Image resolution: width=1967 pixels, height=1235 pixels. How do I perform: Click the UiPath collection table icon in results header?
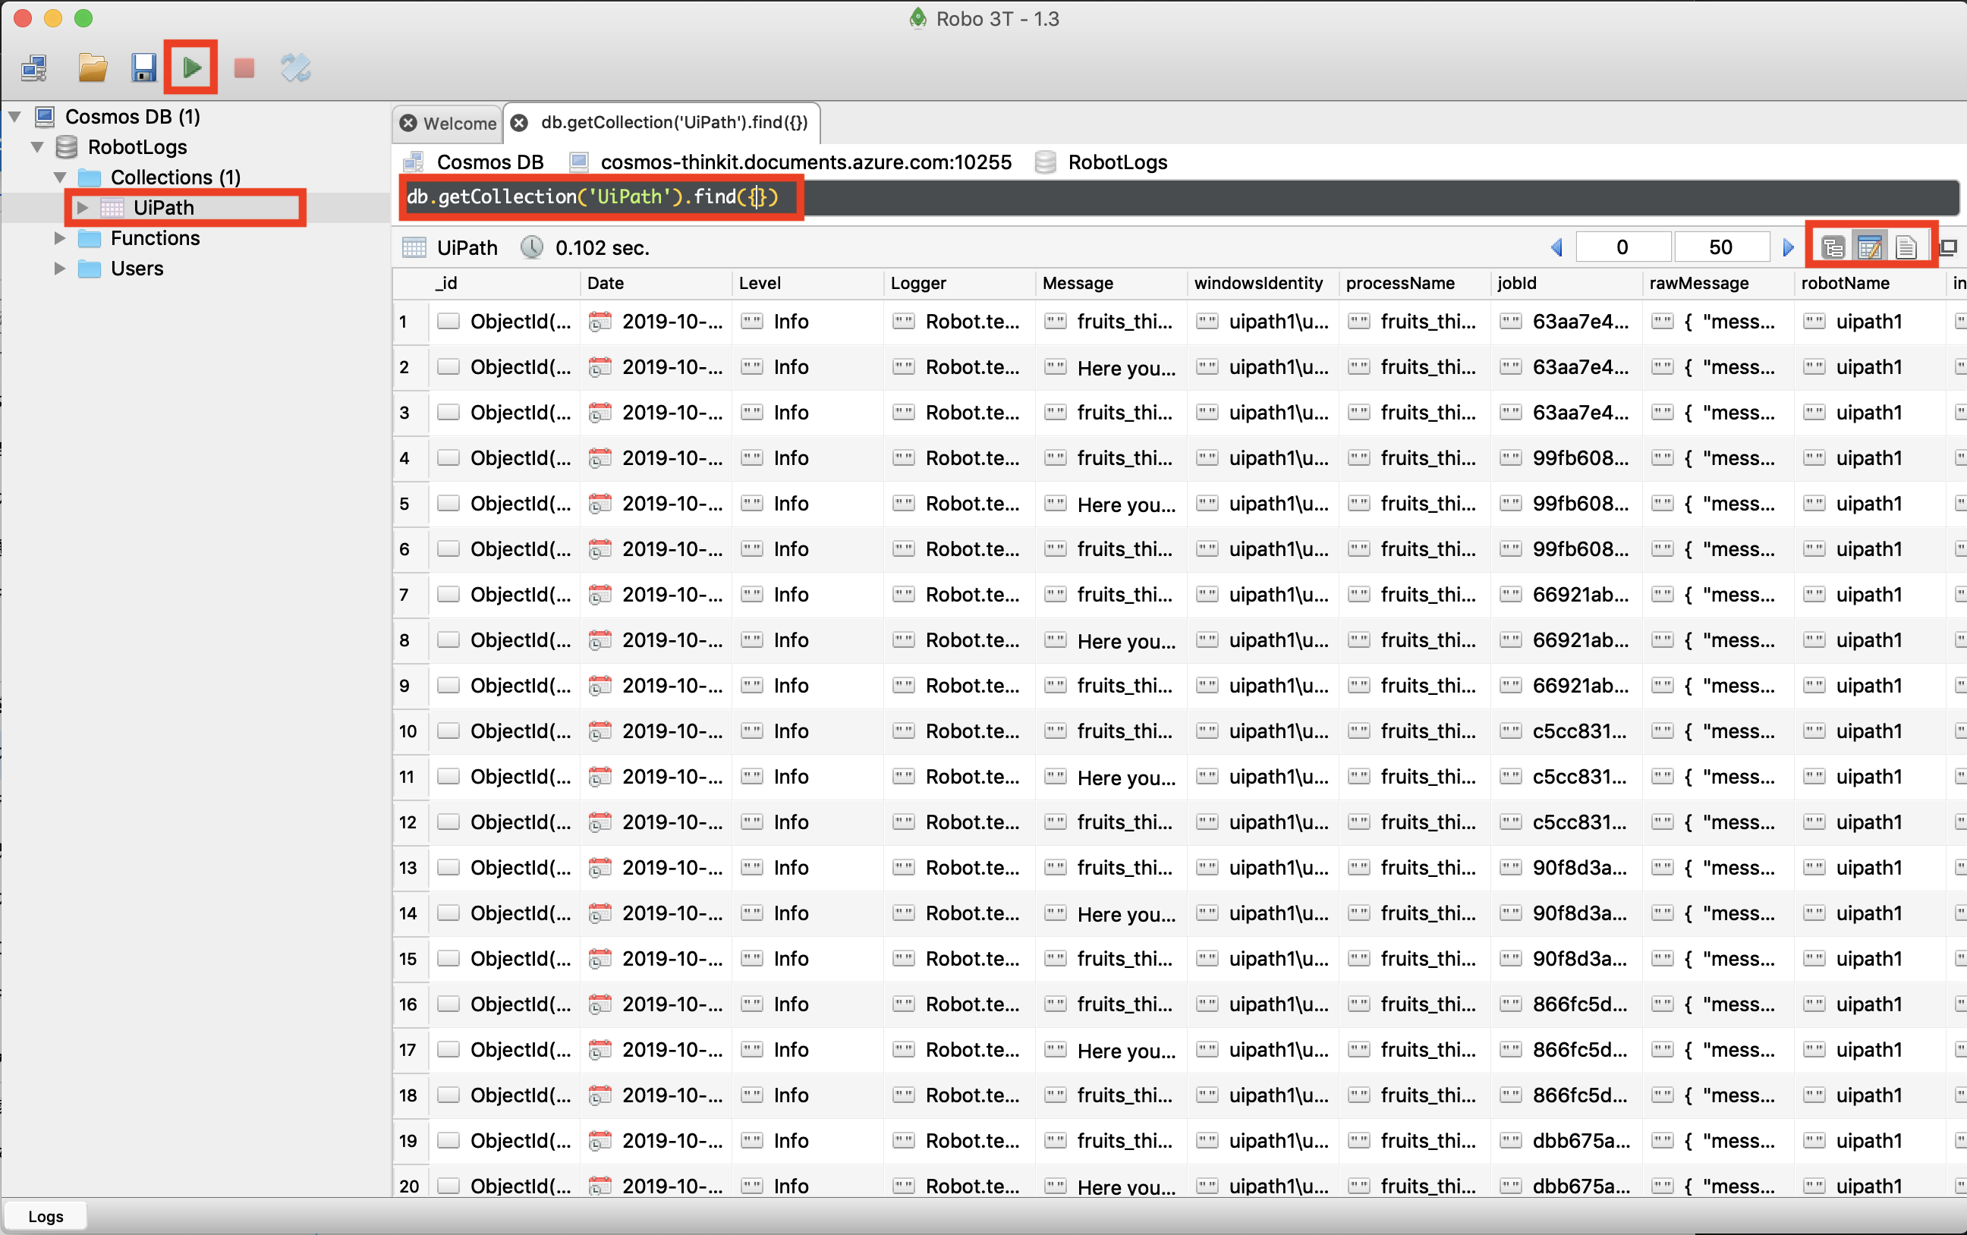click(414, 247)
